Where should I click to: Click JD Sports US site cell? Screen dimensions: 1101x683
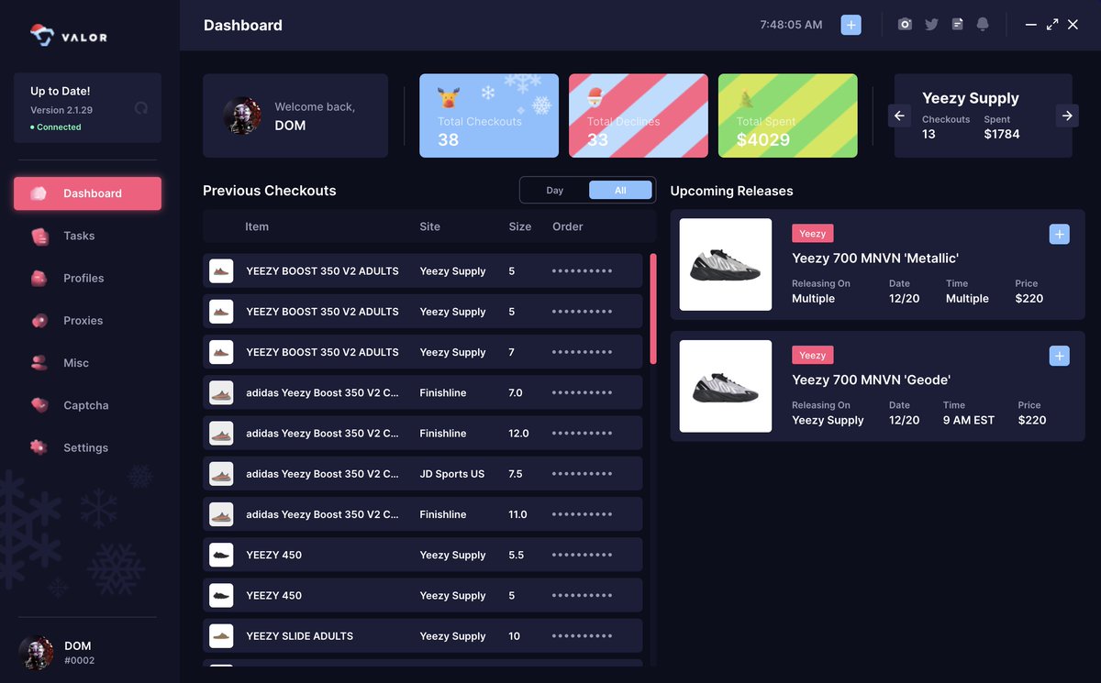[x=452, y=474]
